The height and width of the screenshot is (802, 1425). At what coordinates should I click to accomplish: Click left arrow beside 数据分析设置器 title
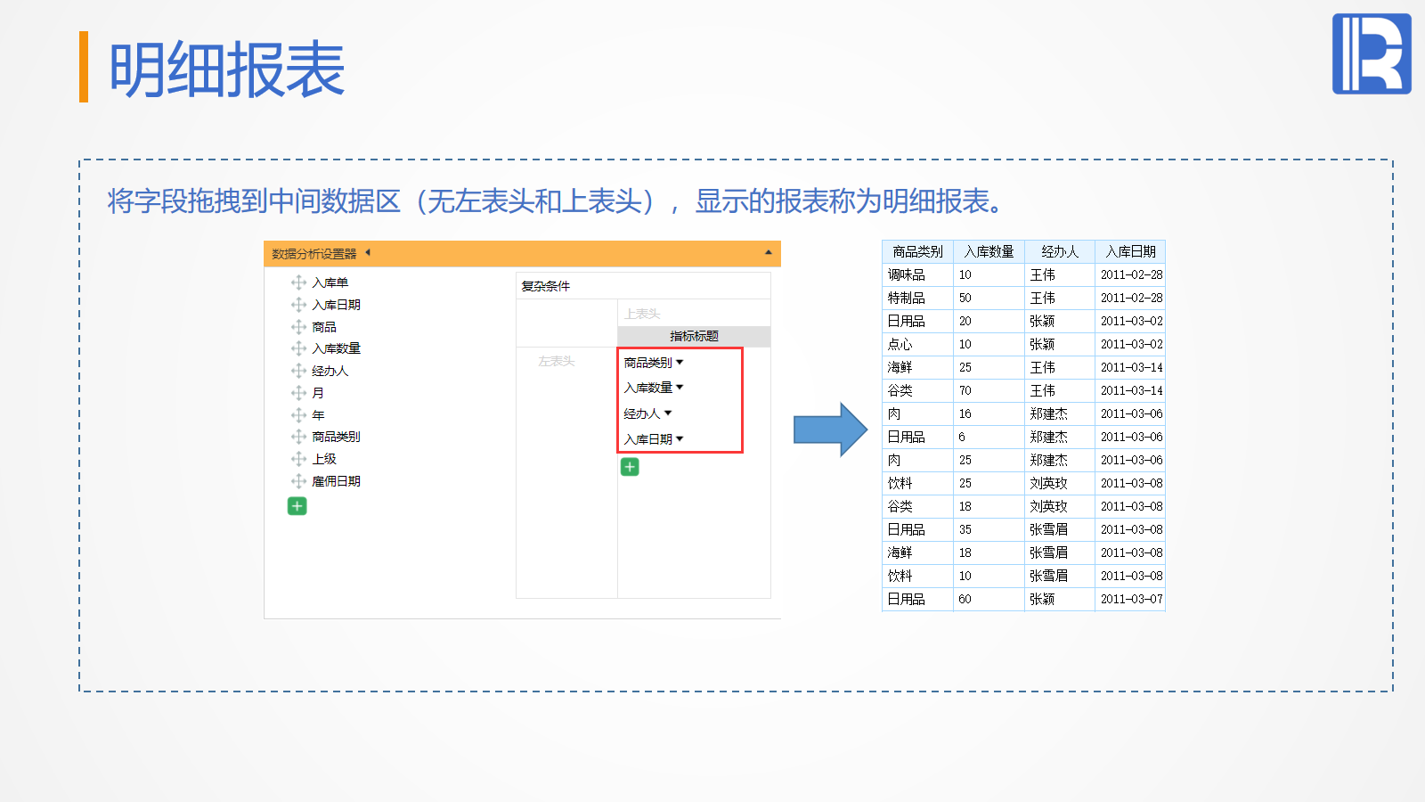click(x=368, y=253)
